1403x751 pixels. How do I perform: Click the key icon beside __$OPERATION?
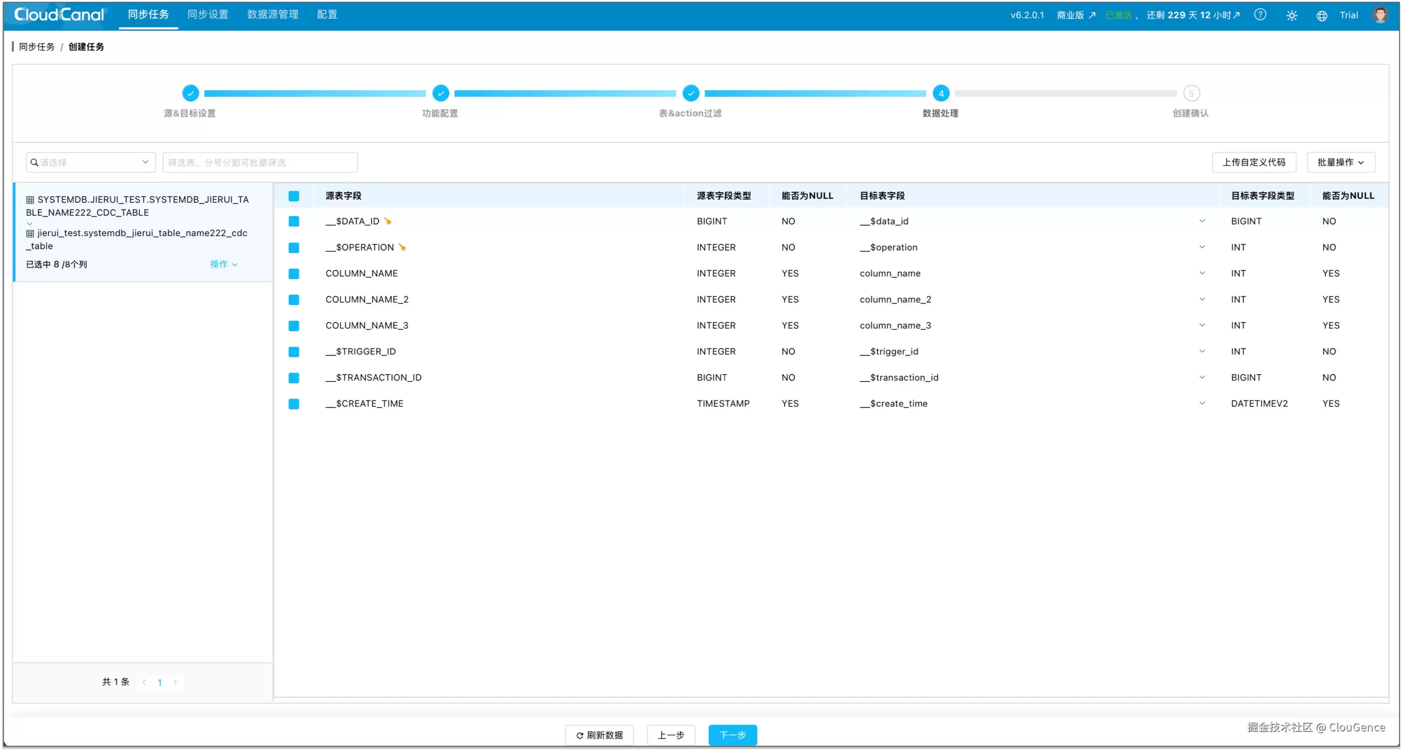tap(402, 247)
